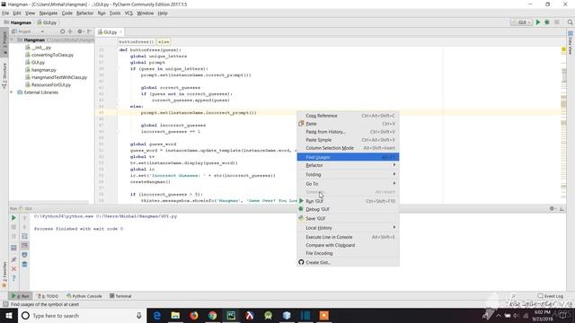The image size is (575, 323).
Task: Open Run panel settings gear
Action: tap(552, 208)
